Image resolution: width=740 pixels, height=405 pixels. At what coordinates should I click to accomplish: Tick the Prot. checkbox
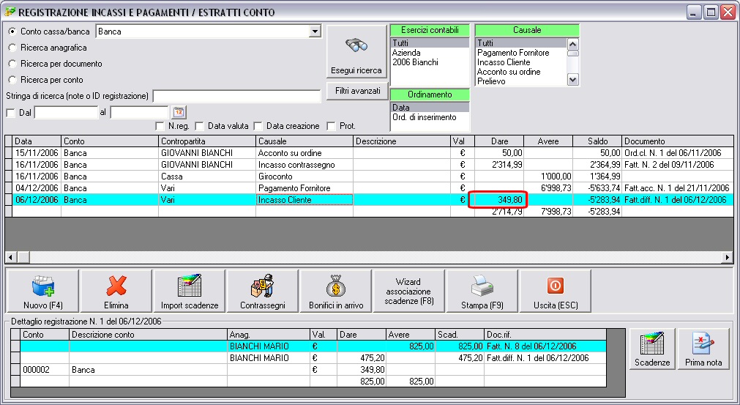pos(332,126)
